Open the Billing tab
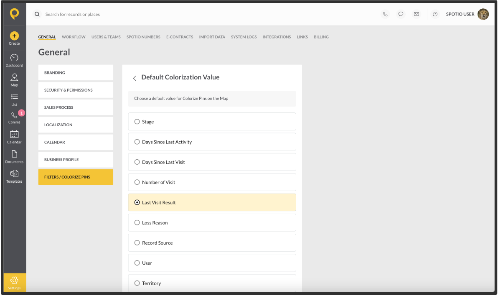The width and height of the screenshot is (498, 296). pyautogui.click(x=321, y=37)
